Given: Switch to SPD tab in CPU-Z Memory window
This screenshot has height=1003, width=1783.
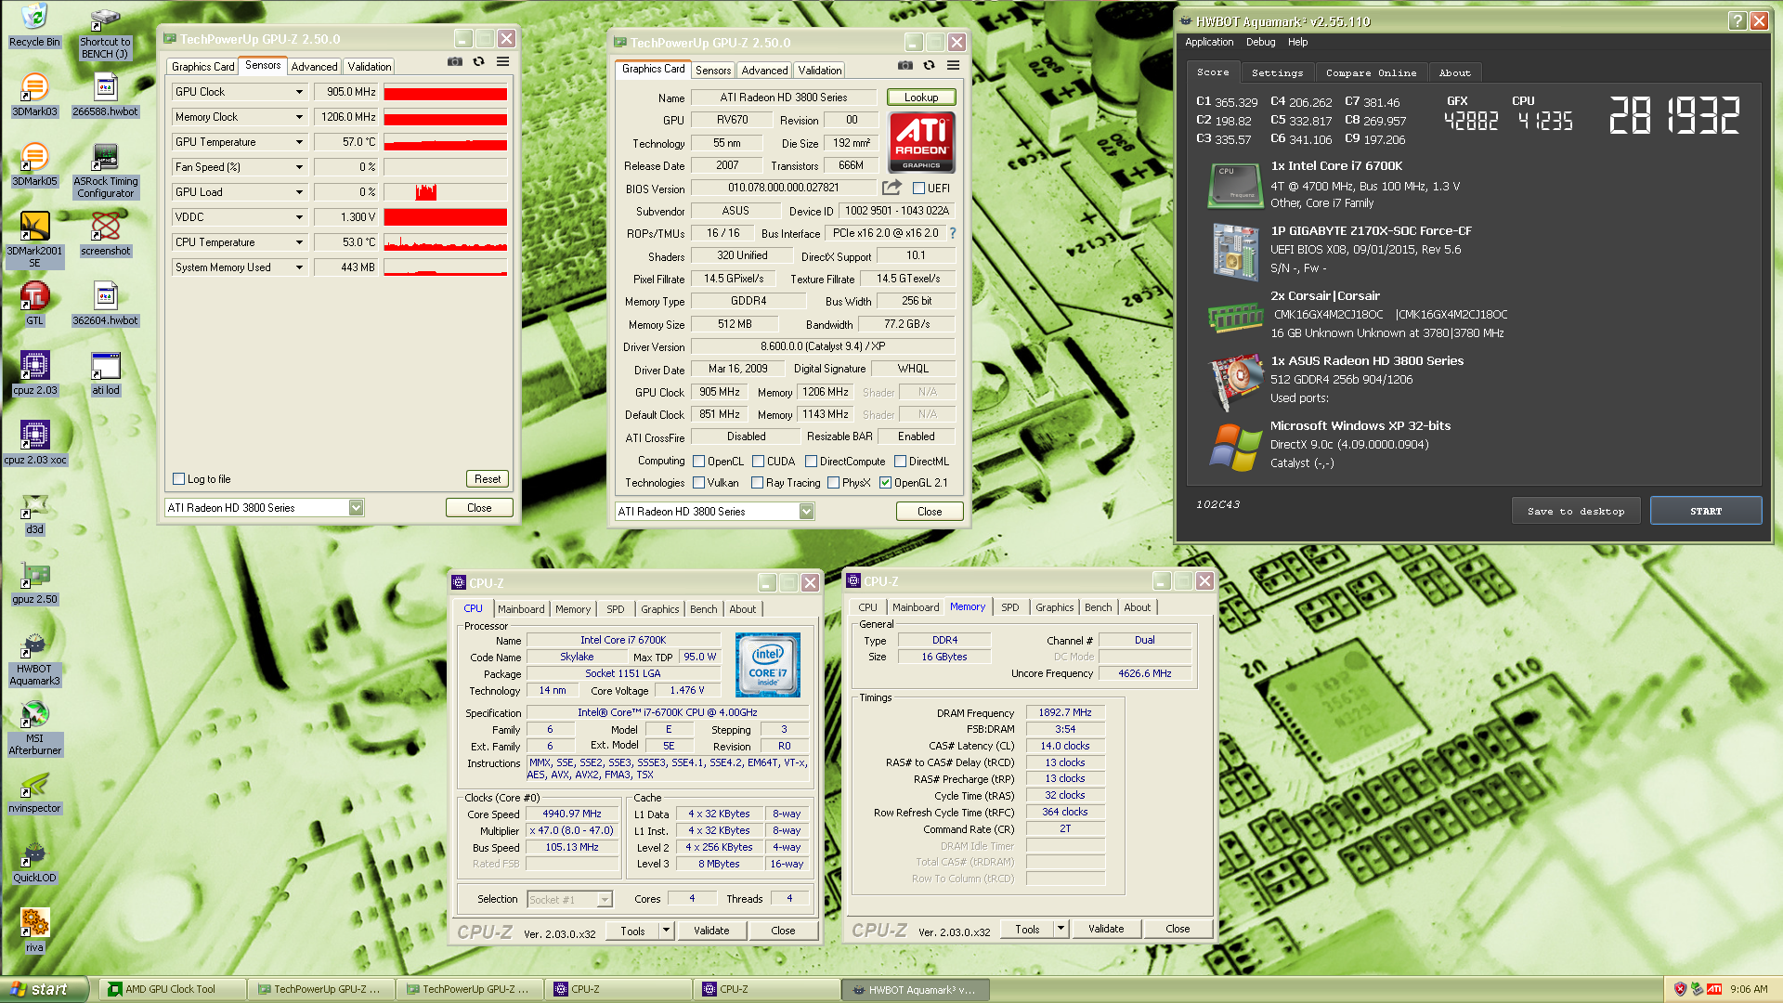Looking at the screenshot, I should (1009, 607).
